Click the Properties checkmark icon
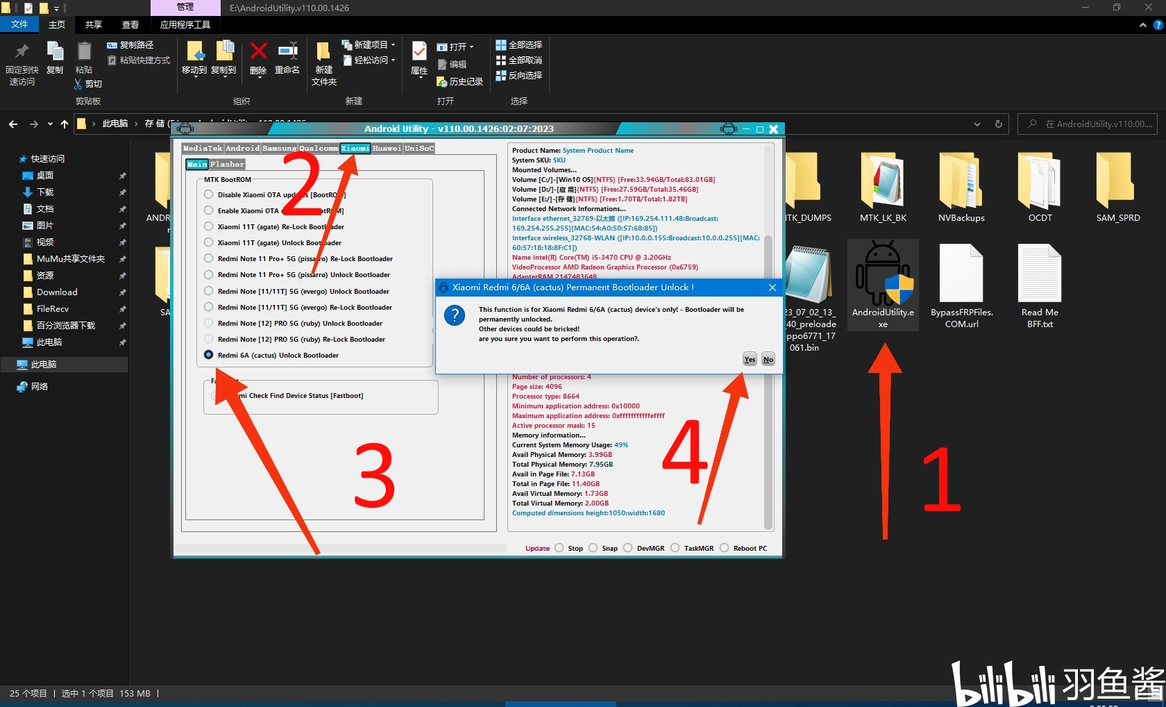1166x707 pixels. pyautogui.click(x=419, y=51)
